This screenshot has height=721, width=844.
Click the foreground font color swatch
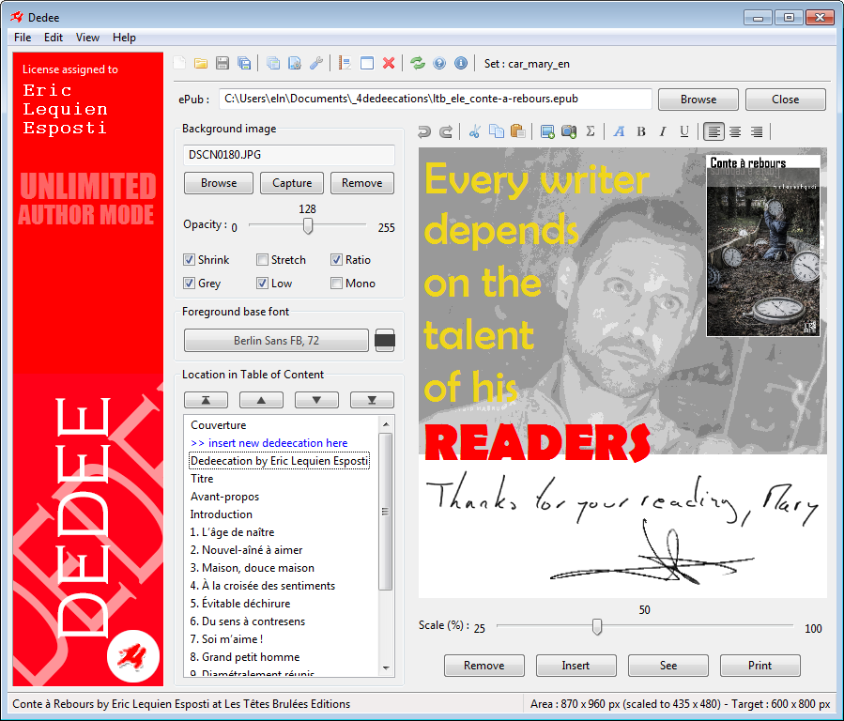click(384, 341)
